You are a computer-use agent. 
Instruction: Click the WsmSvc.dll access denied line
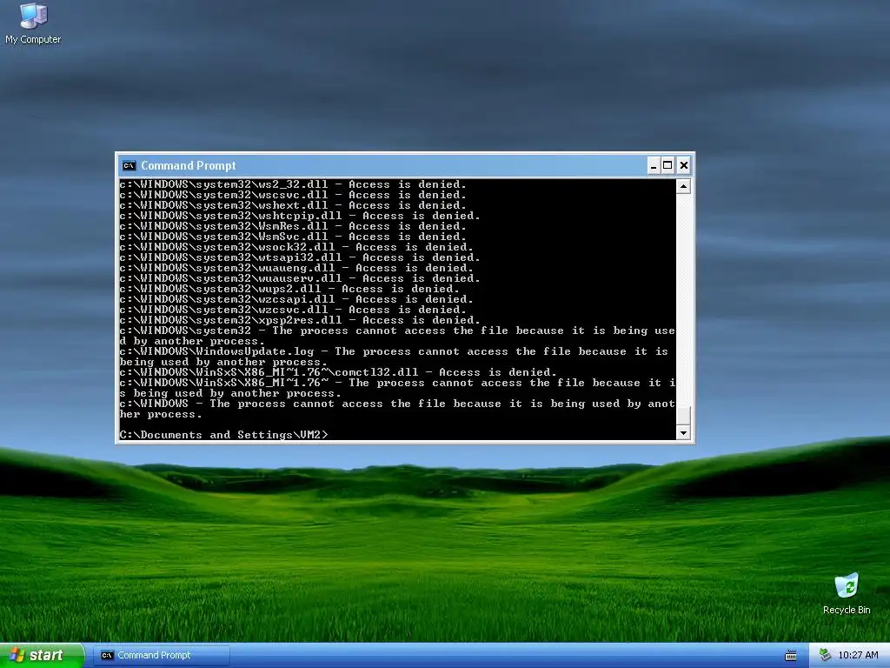(293, 237)
